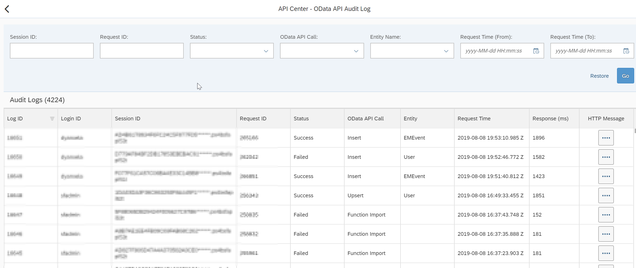
Task: Focus the Session ID input field
Action: click(x=52, y=51)
